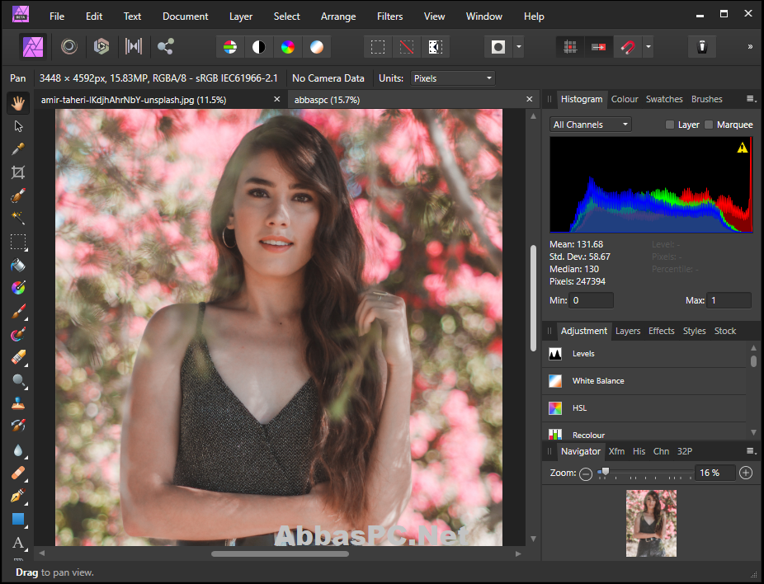
Task: Switch to Develop Persona
Action: point(101,47)
